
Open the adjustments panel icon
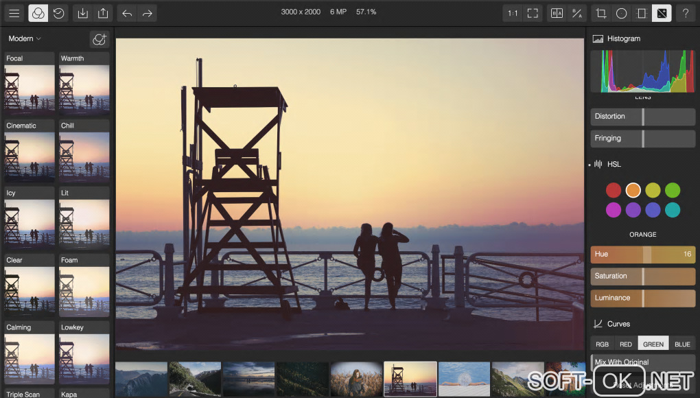click(662, 14)
